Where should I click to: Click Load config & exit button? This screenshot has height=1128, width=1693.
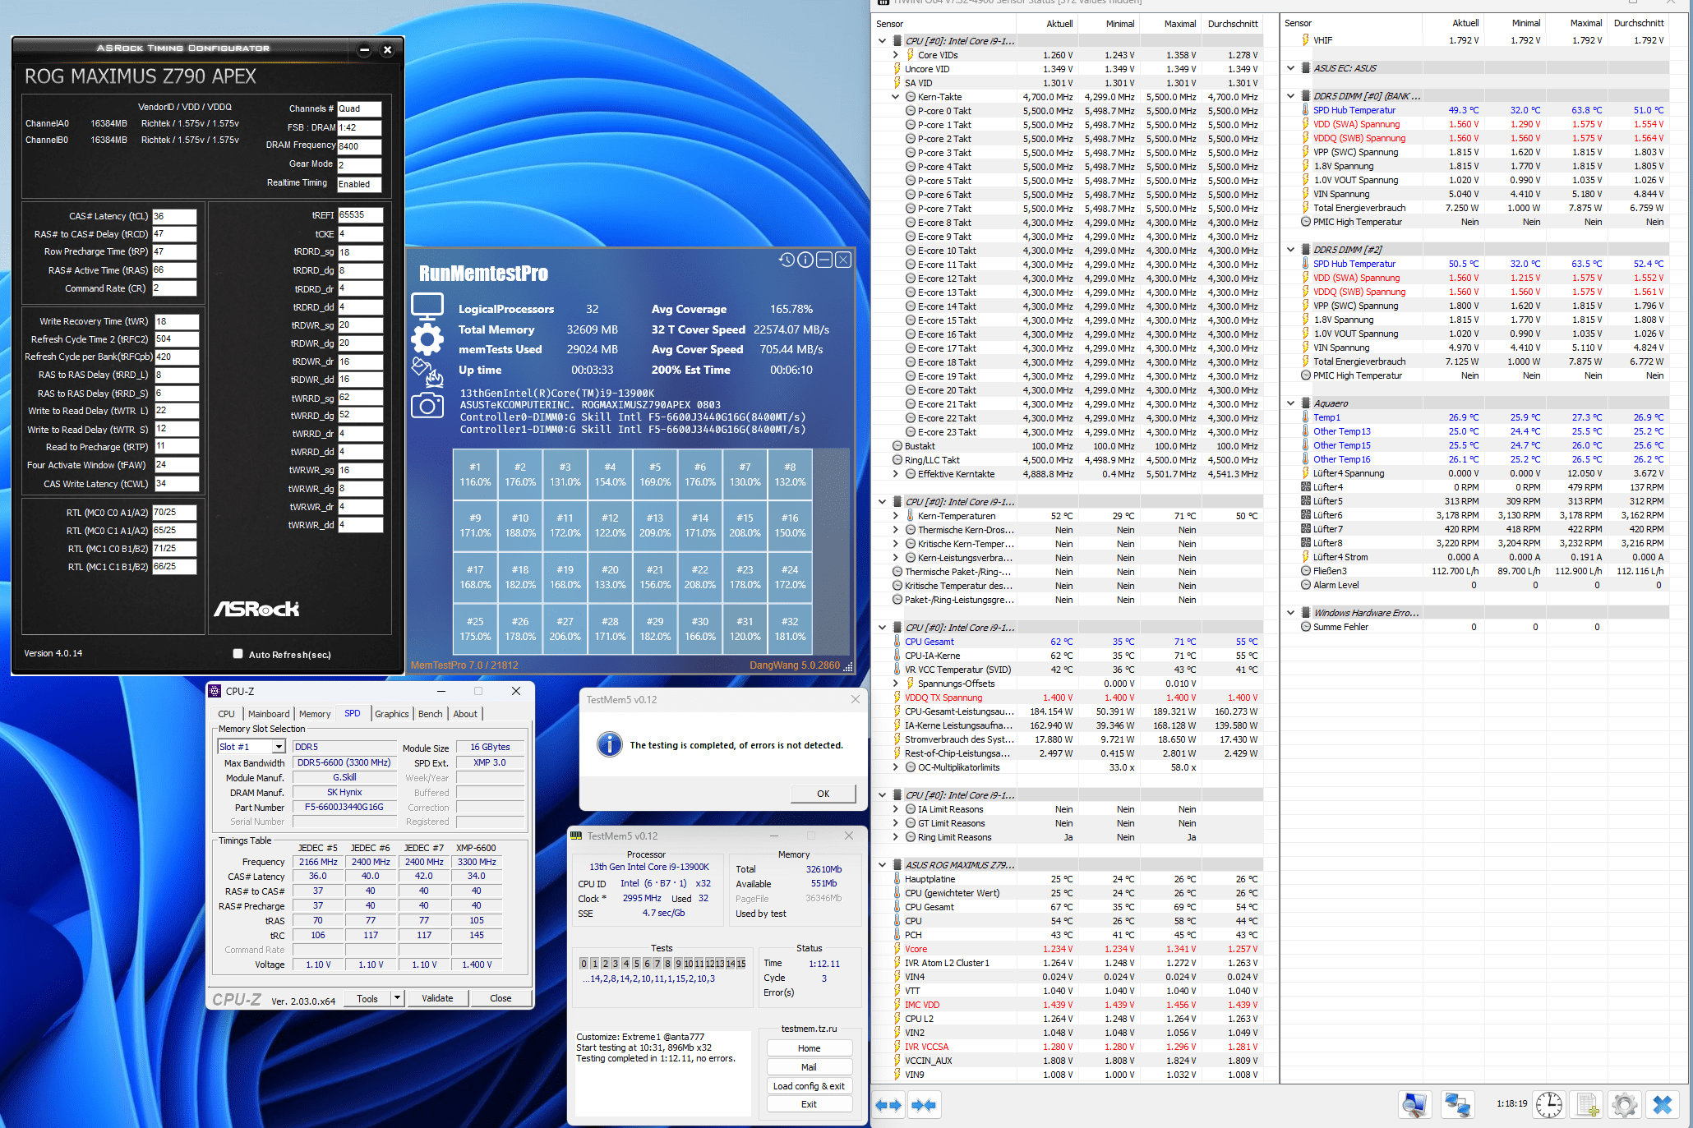(x=809, y=1085)
